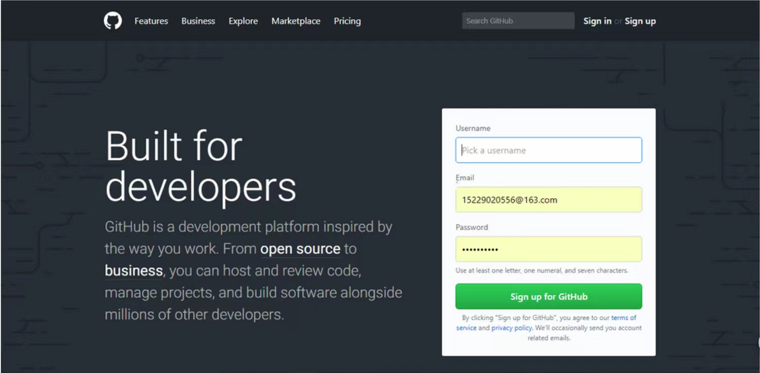Click the Username label above the field
The width and height of the screenshot is (760, 373).
[x=473, y=128]
